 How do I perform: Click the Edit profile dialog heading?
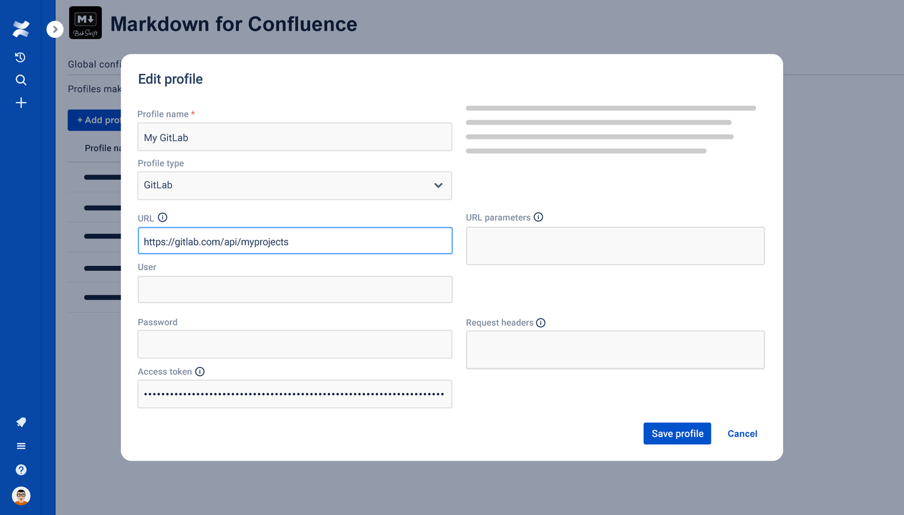(x=170, y=79)
